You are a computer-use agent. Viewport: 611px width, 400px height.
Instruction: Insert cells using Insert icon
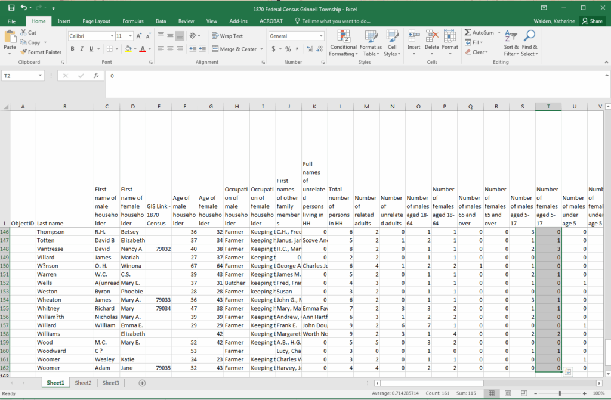pyautogui.click(x=414, y=36)
